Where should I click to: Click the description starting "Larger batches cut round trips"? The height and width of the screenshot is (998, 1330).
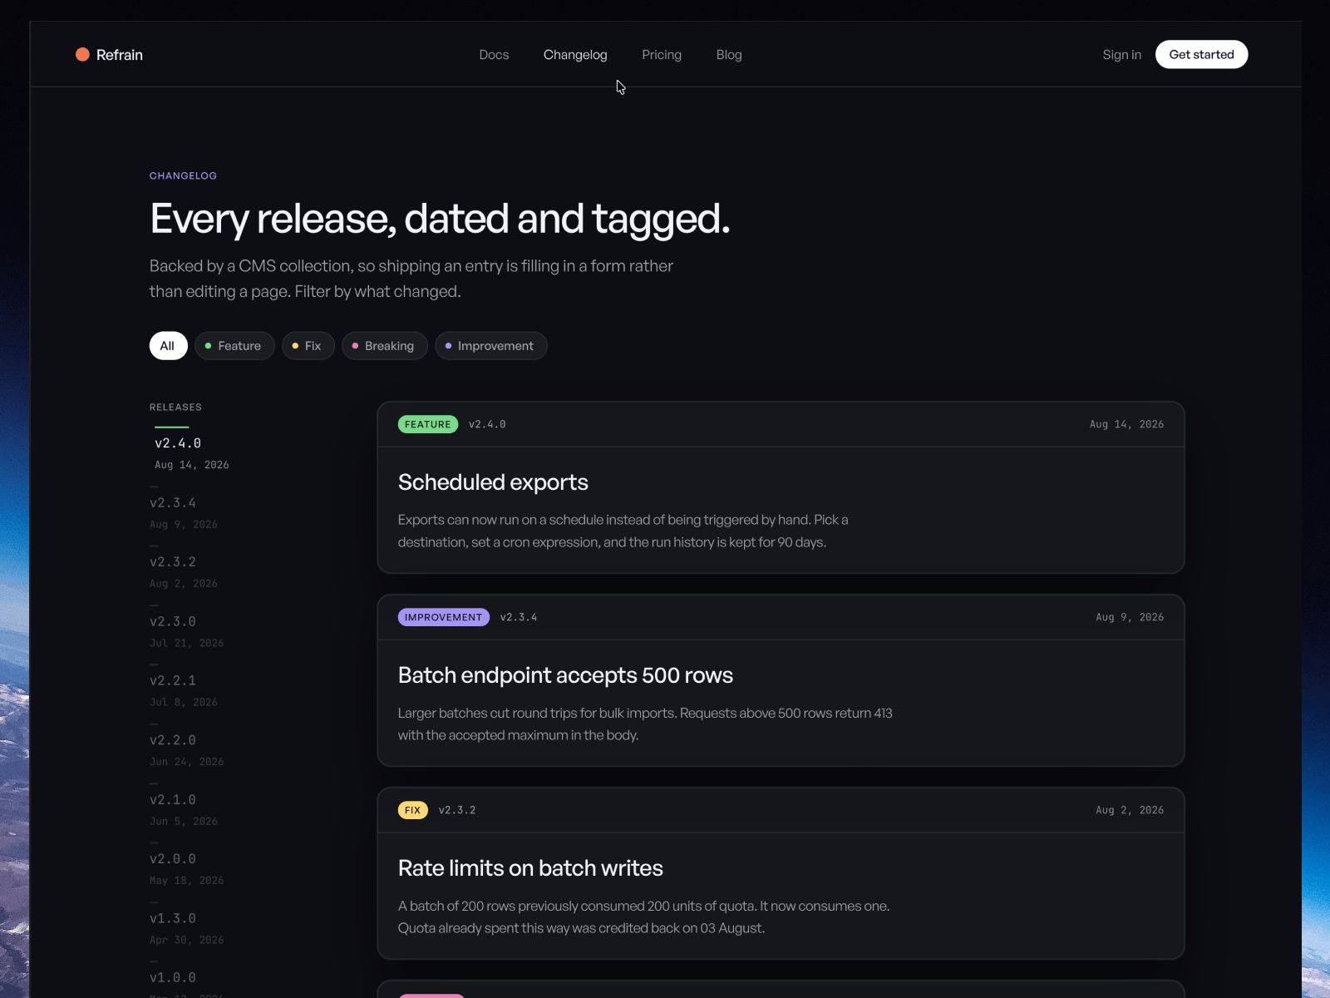pyautogui.click(x=645, y=724)
